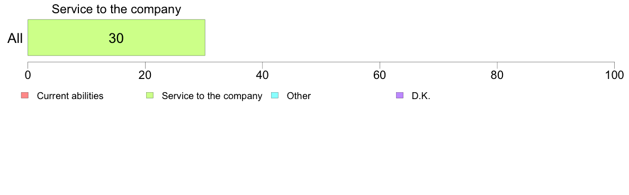The width and height of the screenshot is (629, 195).
Task: Click the purple D.K. legend swatch
Action: 400,95
